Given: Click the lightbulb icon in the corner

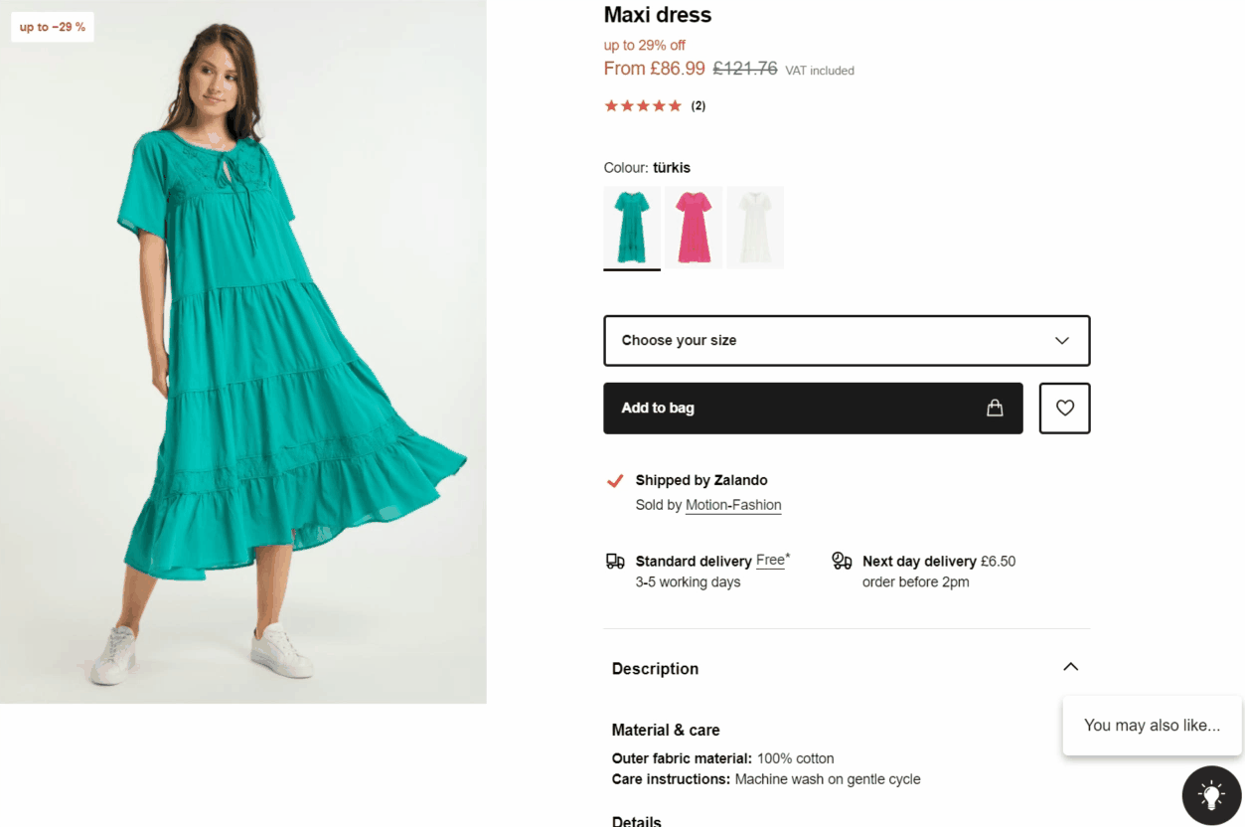Looking at the screenshot, I should point(1210,795).
